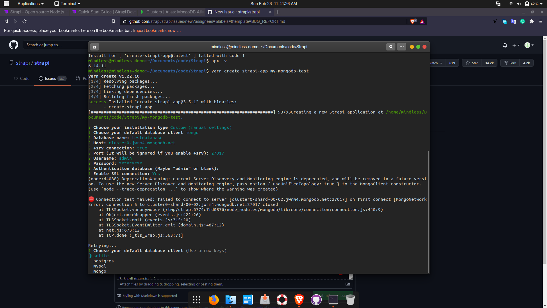The image size is (547, 308).
Task: Open the terminal search tool
Action: [391, 46]
